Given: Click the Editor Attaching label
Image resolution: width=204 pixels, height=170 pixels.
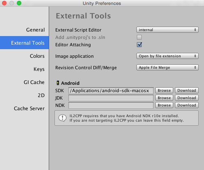Looking at the screenshot, I should [x=73, y=45].
